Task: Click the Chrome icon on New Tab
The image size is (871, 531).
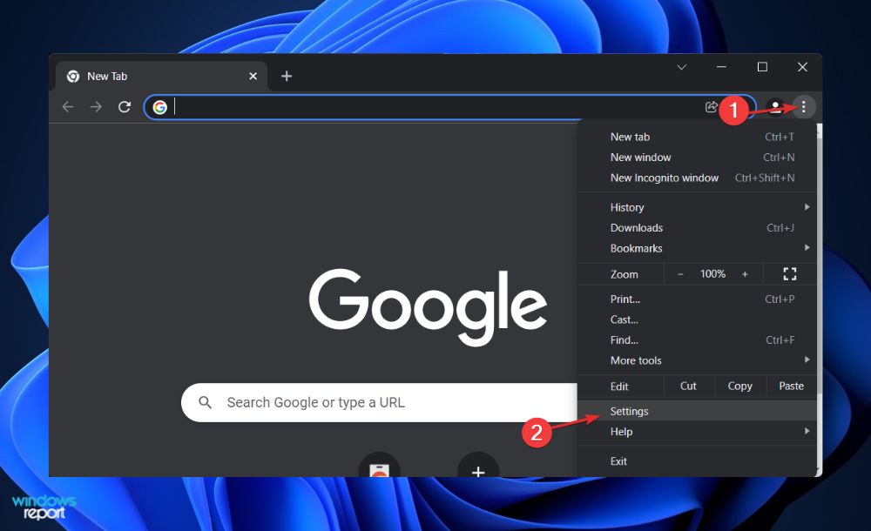Action: pos(73,76)
